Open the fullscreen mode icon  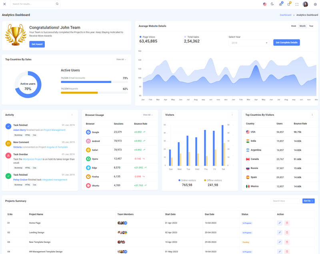tap(297, 4)
